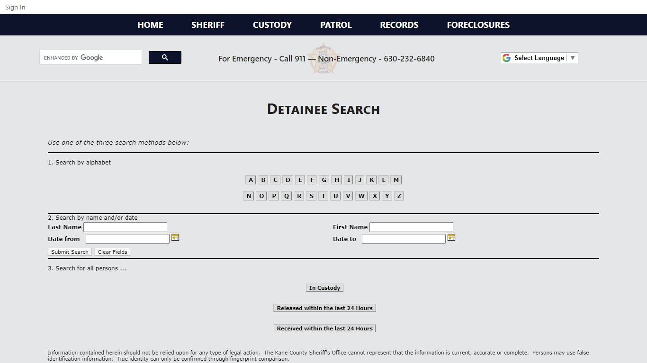The width and height of the screenshot is (647, 363).
Task: Click the Google logo in language selector
Action: click(506, 58)
